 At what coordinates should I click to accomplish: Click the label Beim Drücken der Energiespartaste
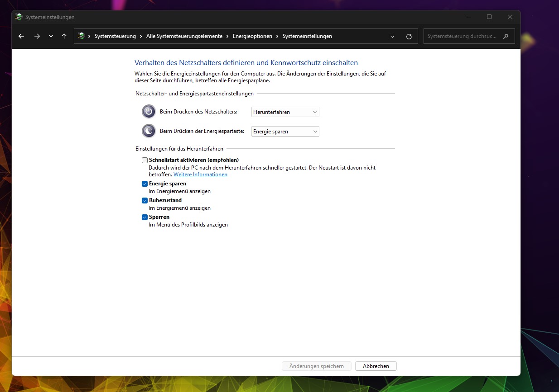click(202, 132)
